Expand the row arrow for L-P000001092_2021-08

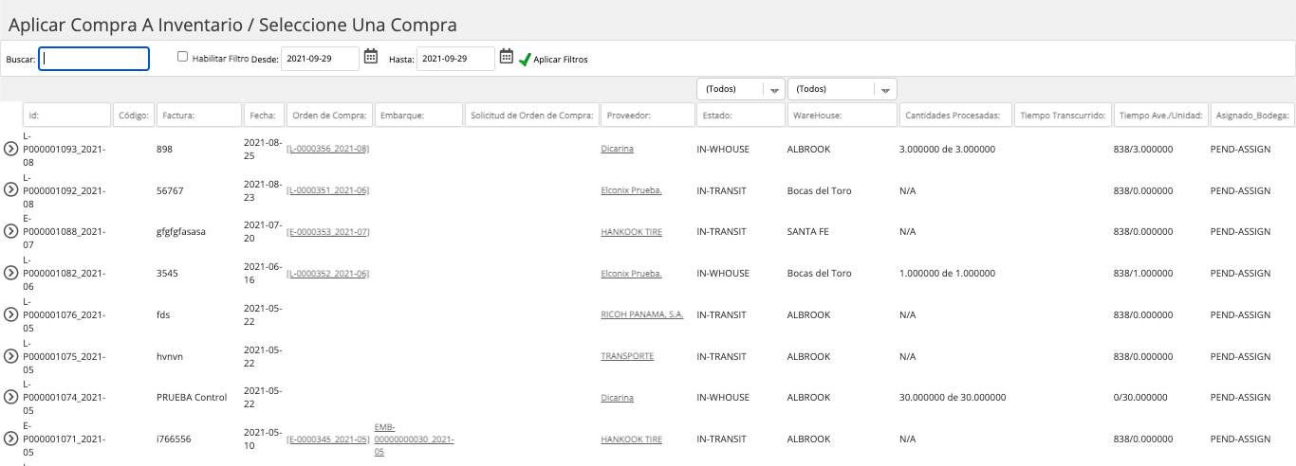pyautogui.click(x=11, y=190)
